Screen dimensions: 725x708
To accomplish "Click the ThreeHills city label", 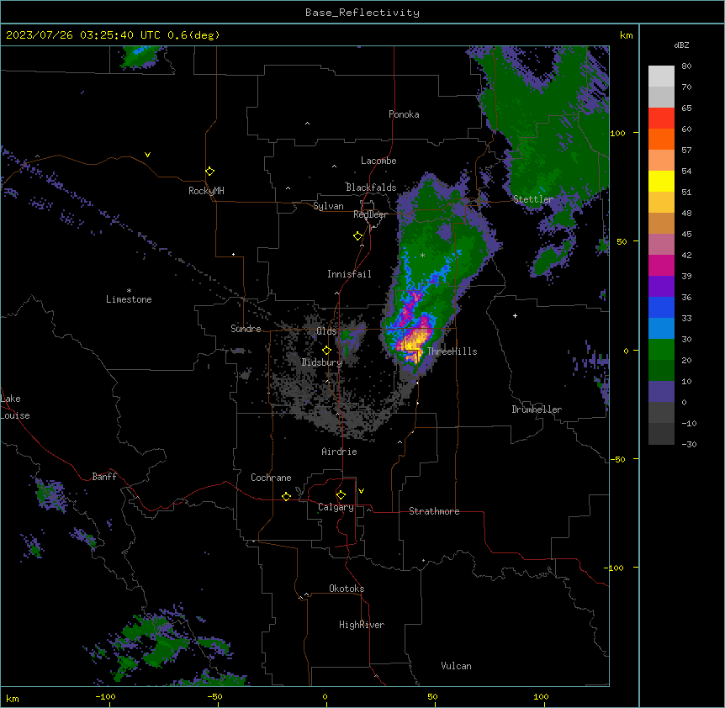I will coord(452,351).
